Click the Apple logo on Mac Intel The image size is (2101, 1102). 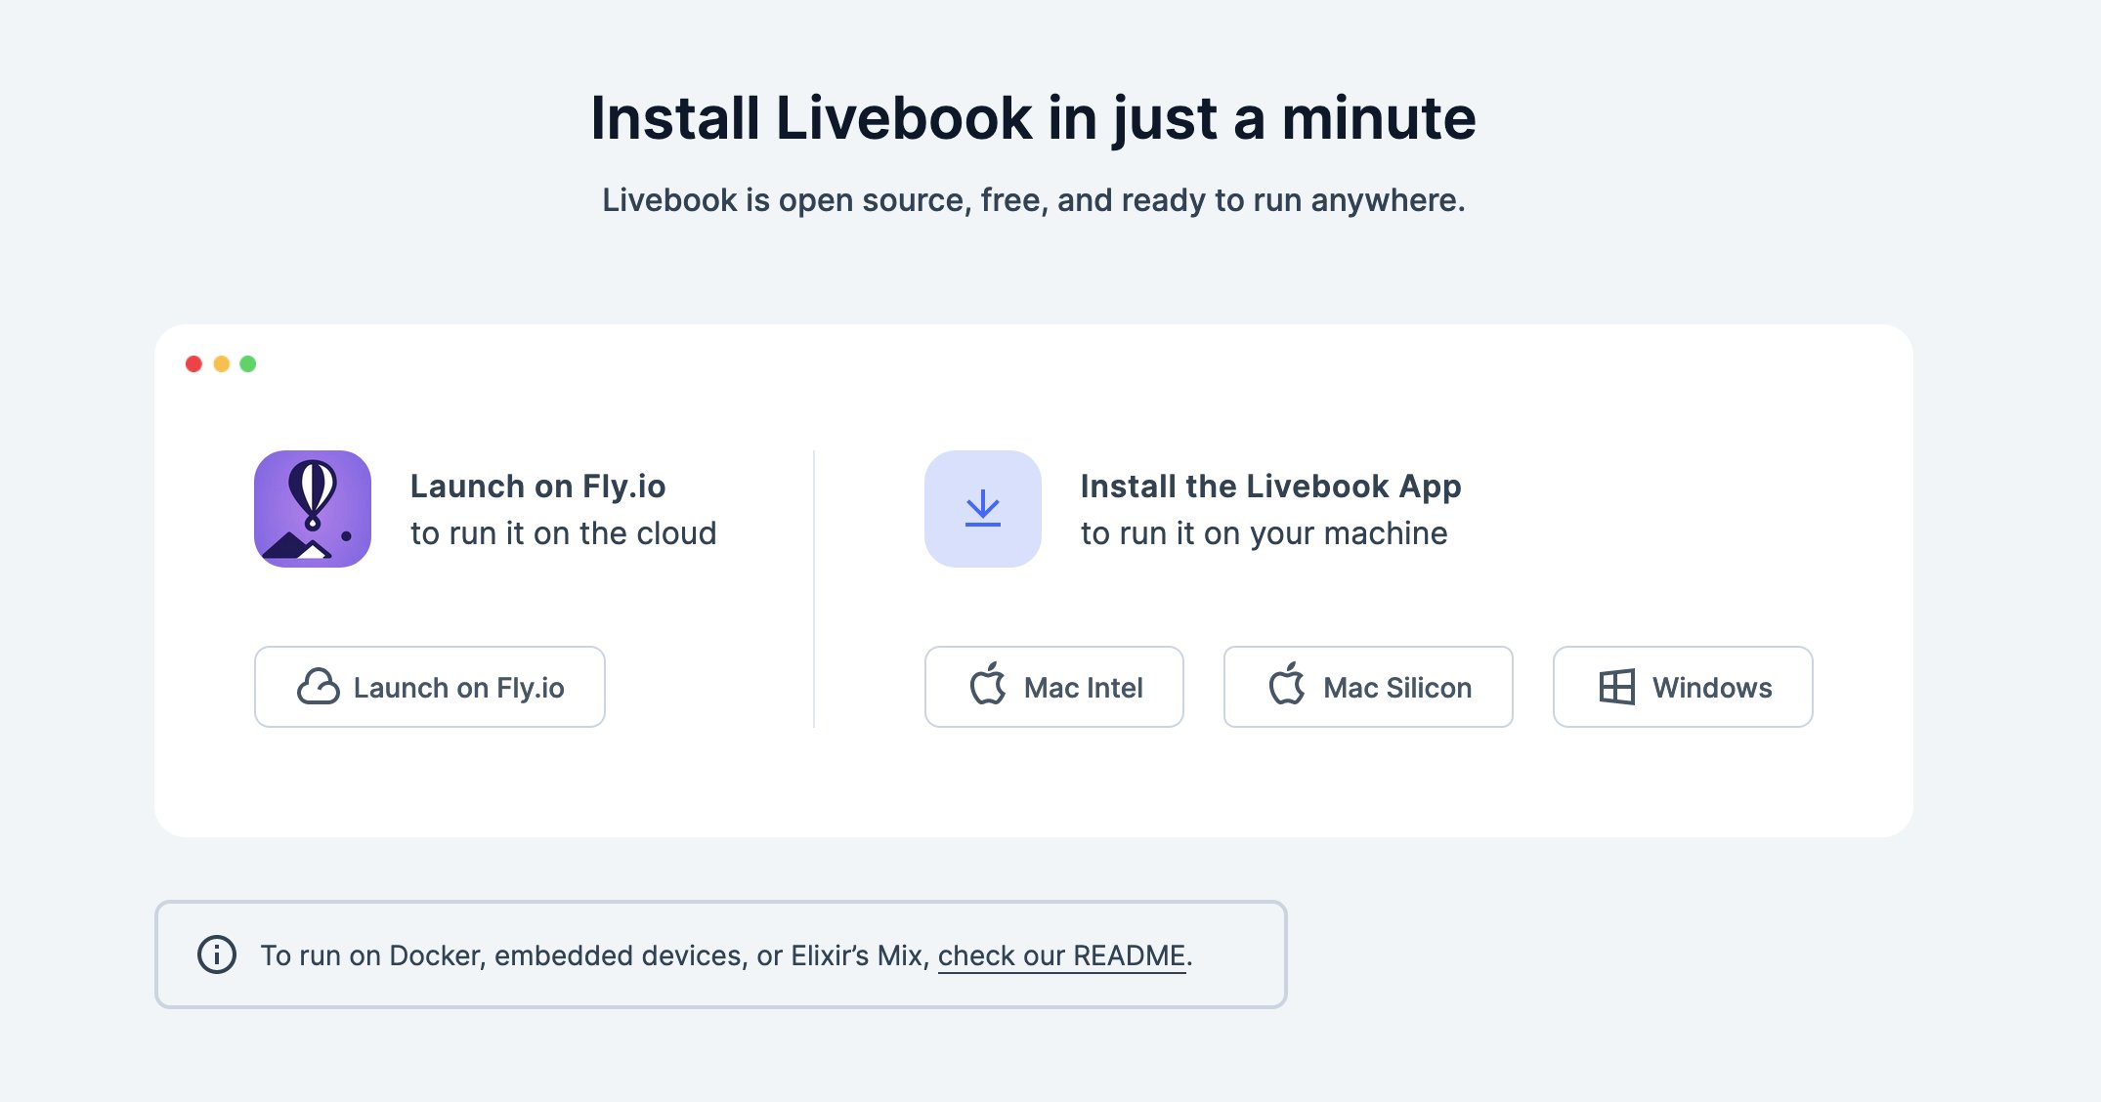[988, 685]
